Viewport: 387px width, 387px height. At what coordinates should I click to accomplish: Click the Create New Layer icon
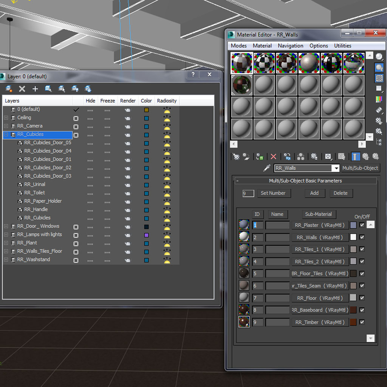coord(9,89)
